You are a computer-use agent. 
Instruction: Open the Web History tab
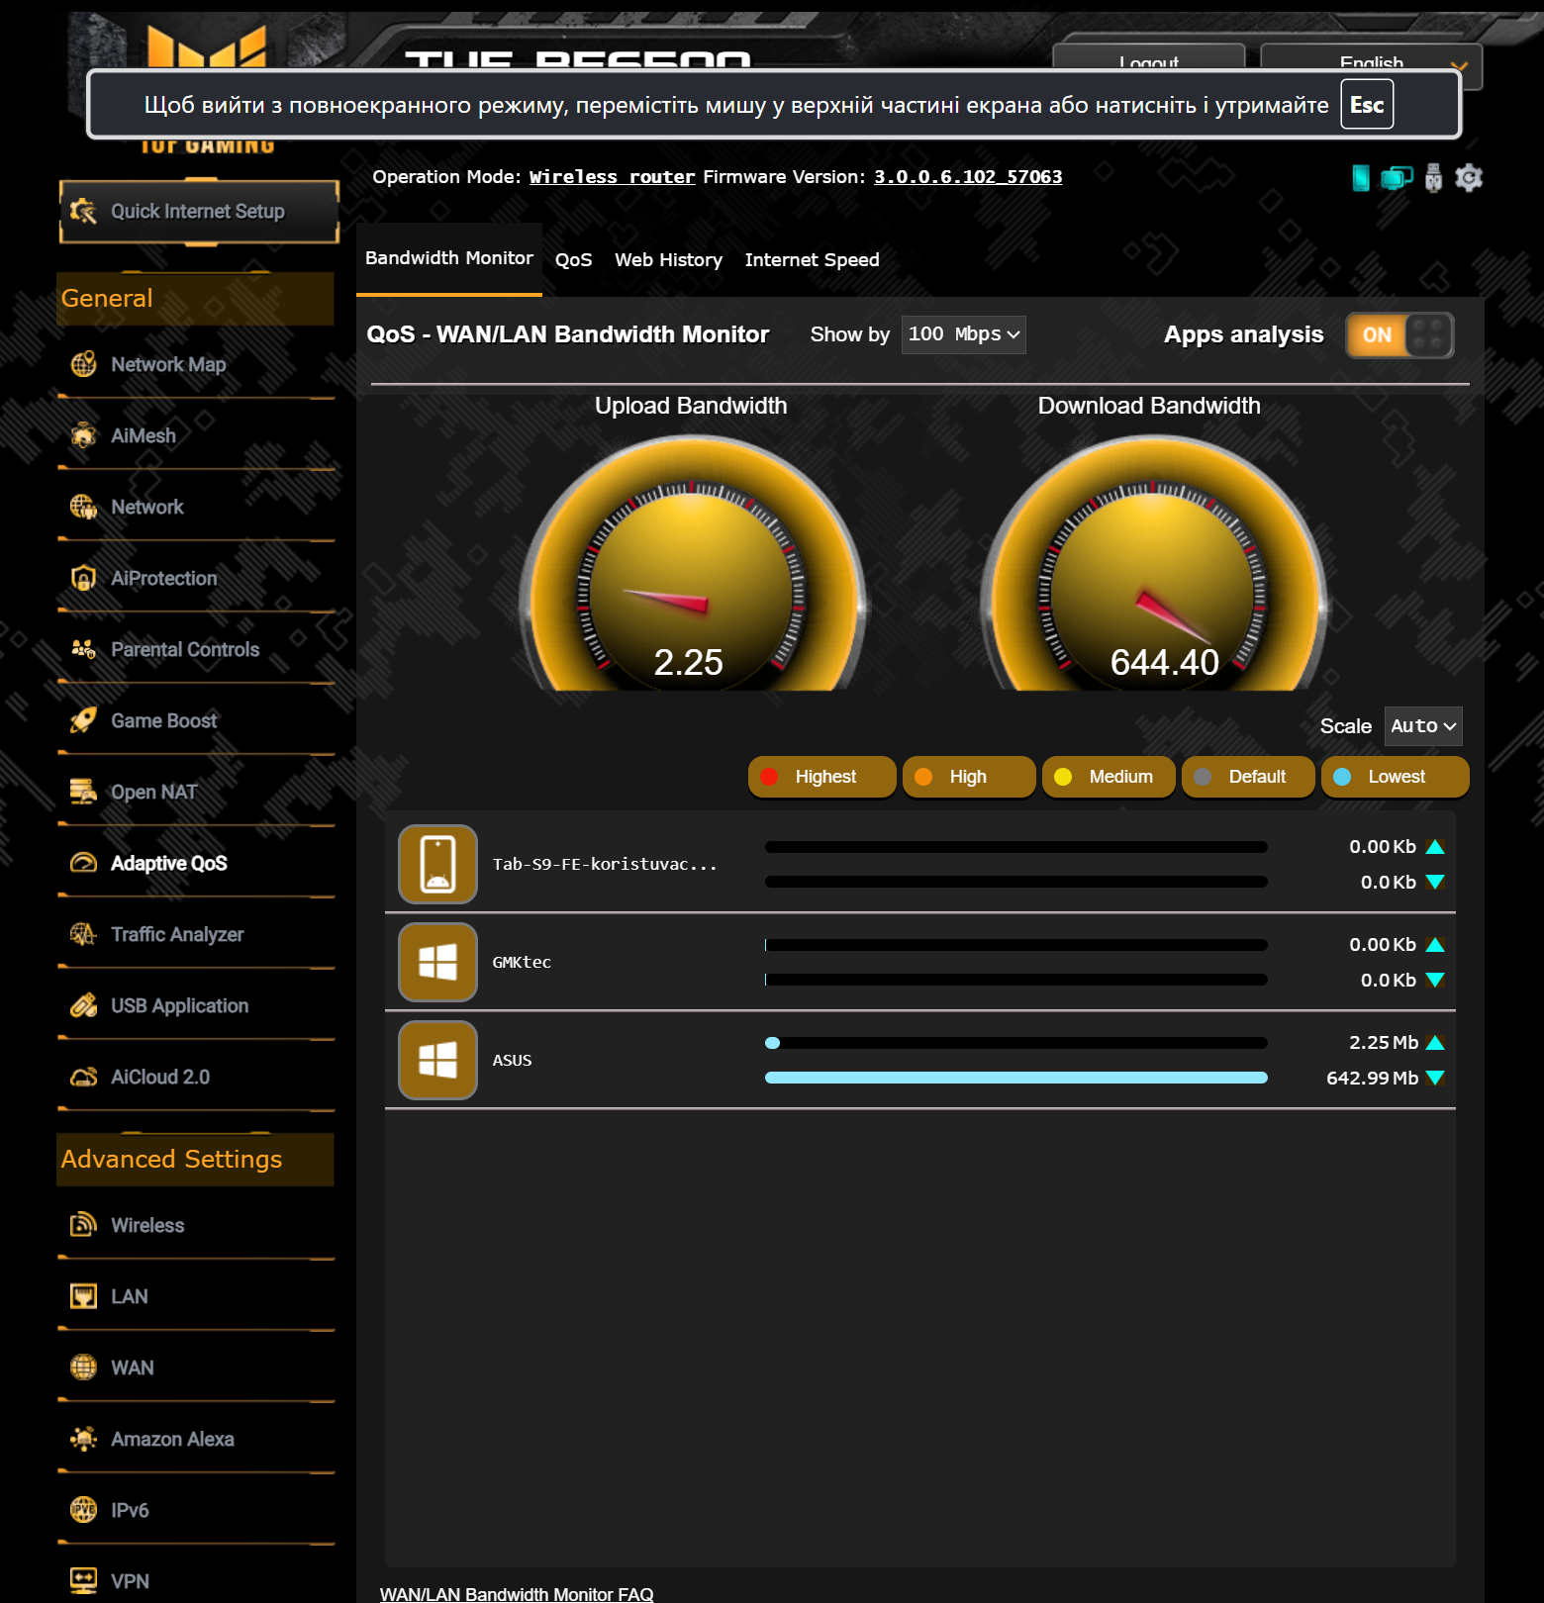tap(668, 260)
